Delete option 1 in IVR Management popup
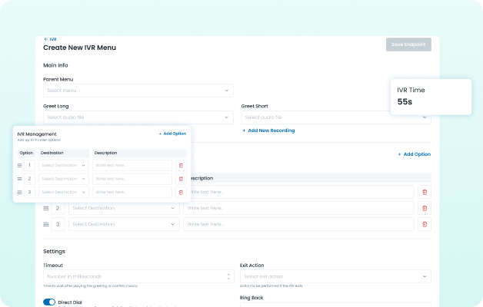Viewport: 483px width, 307px height. click(x=181, y=165)
